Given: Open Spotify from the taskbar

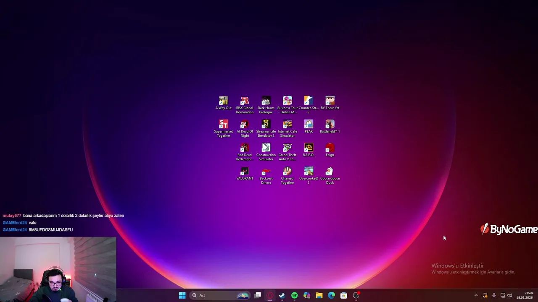Looking at the screenshot, I should coord(294,295).
